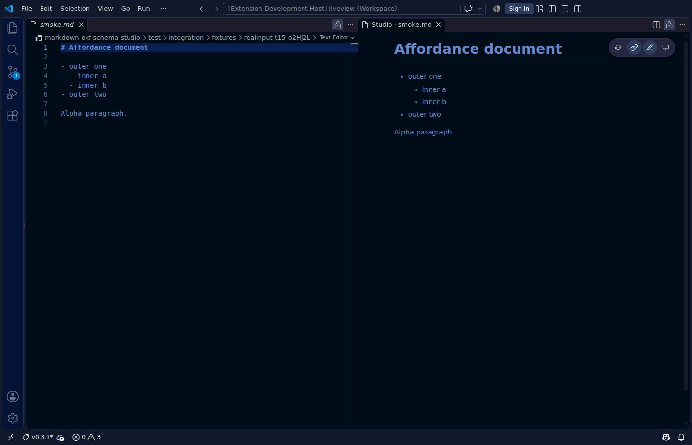Click the cloud publish changes icon in status bar
This screenshot has height=445, width=692.
(x=60, y=437)
